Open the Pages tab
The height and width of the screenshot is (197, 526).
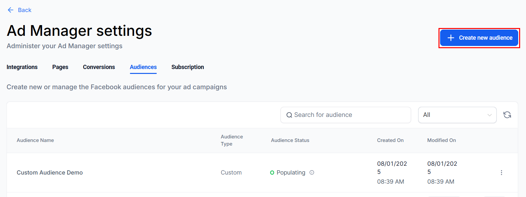coord(60,67)
